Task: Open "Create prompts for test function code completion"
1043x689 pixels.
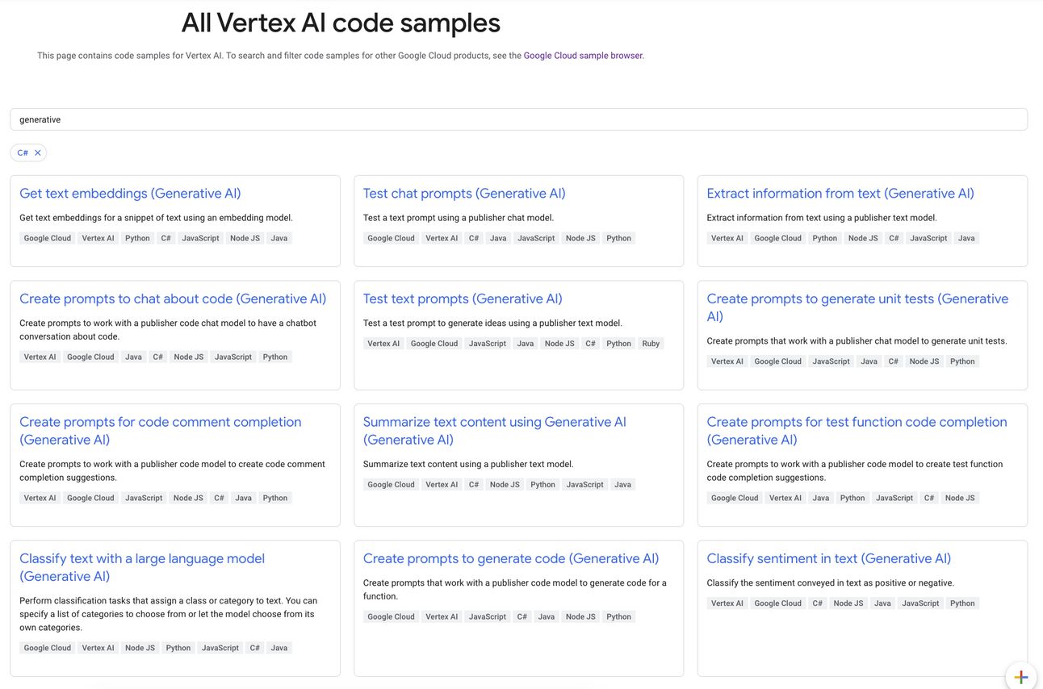Action: point(857,431)
